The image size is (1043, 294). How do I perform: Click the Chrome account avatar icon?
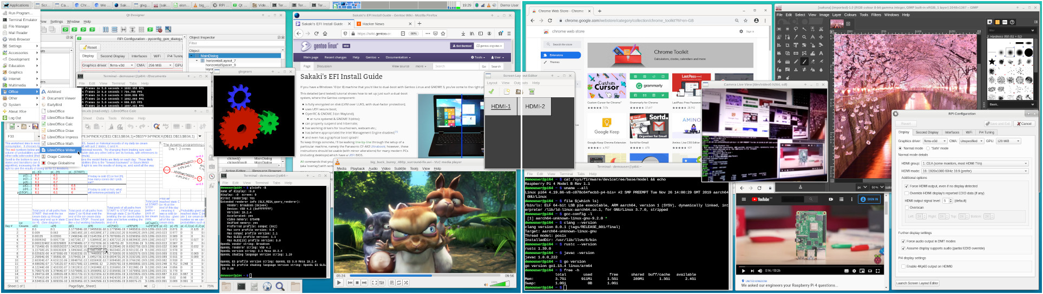[x=756, y=21]
